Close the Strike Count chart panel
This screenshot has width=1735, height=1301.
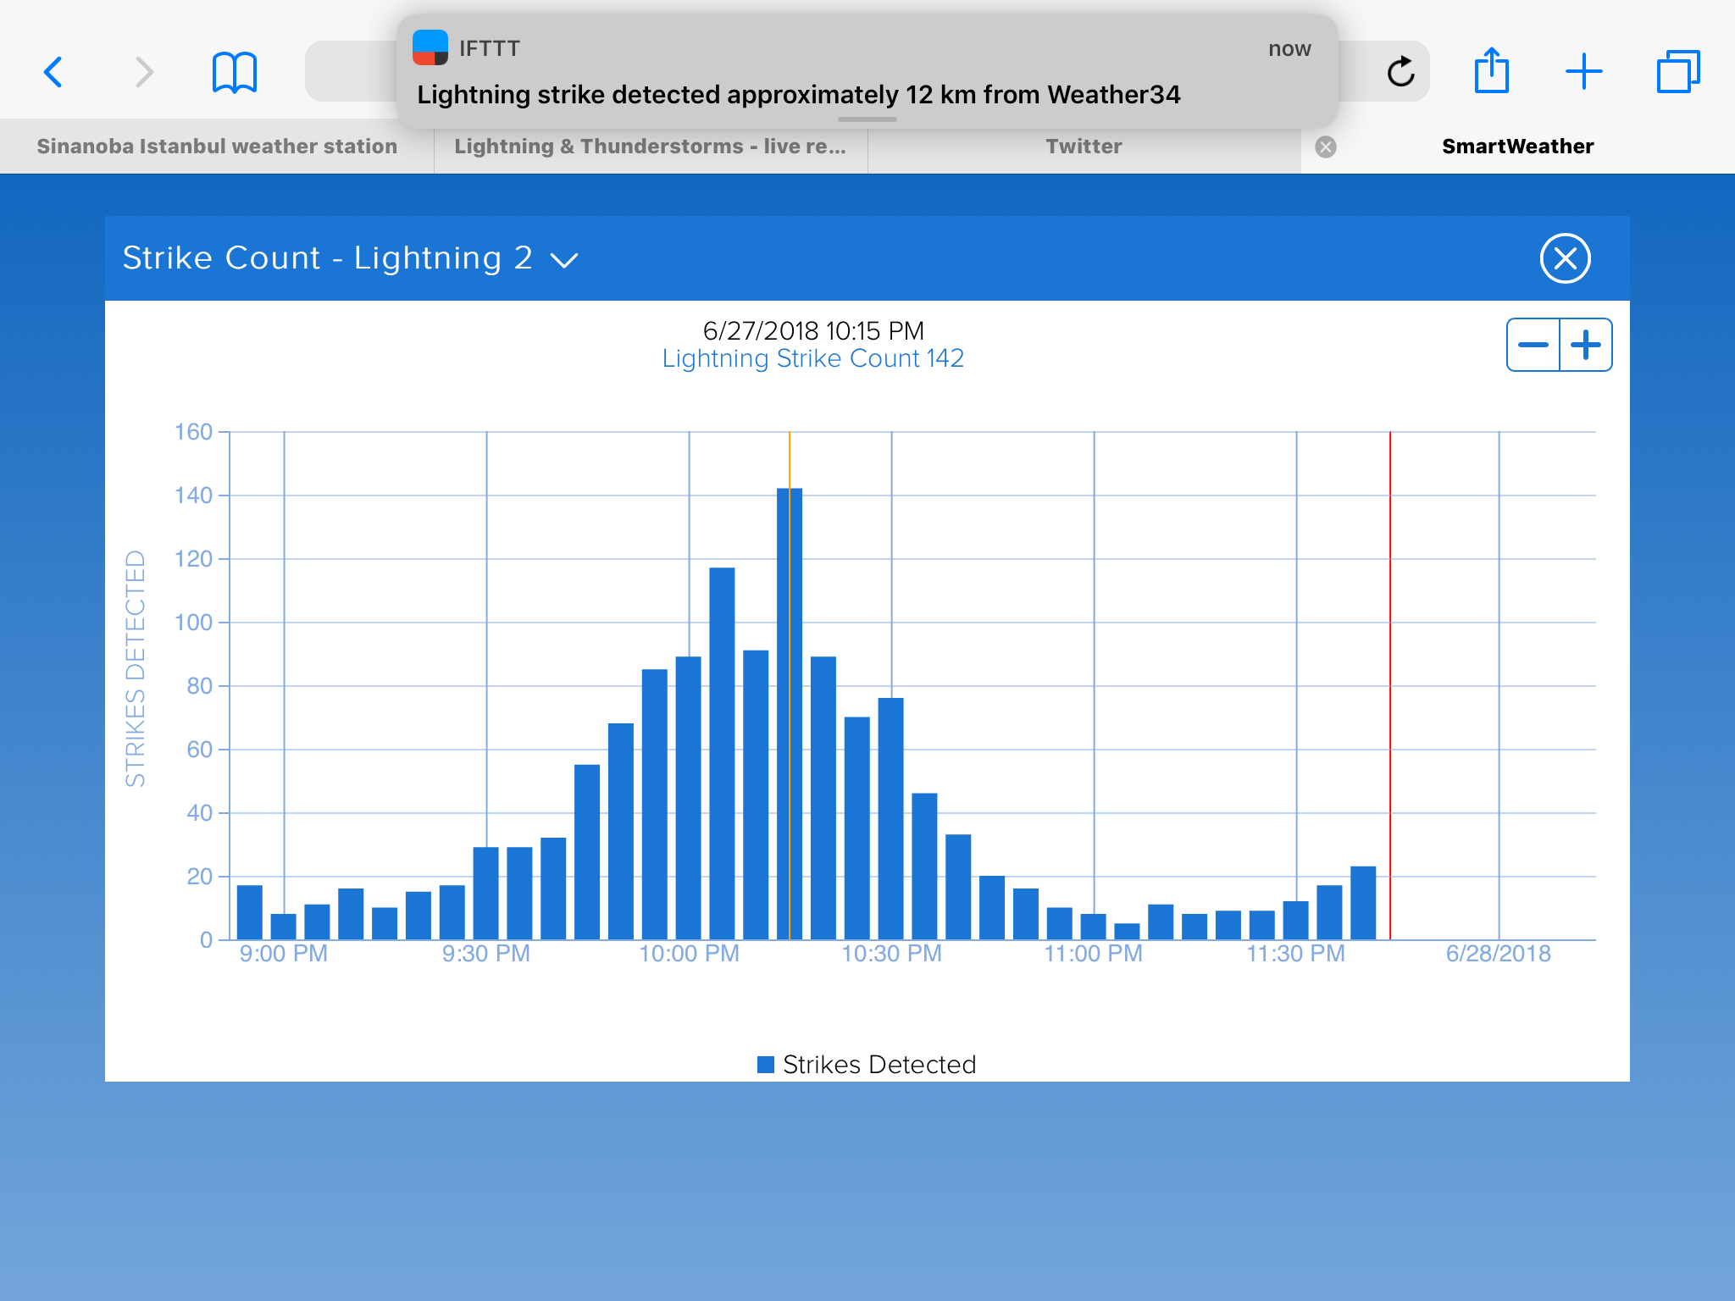point(1565,258)
